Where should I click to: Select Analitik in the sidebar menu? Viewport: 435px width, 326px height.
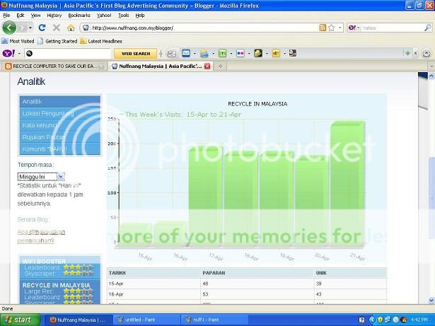coord(60,102)
